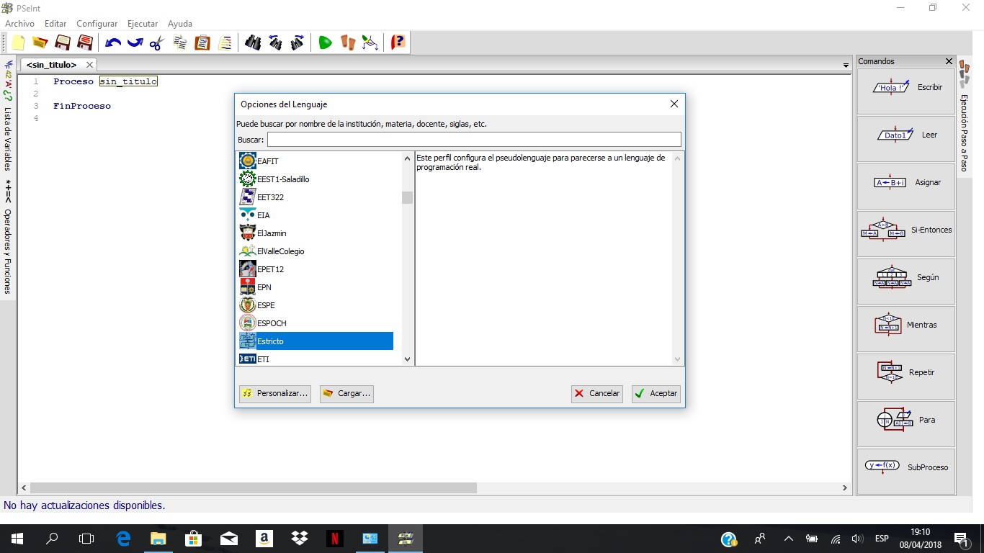The height and width of the screenshot is (553, 984).
Task: Insert the Si-Entonces command
Action: pos(905,234)
